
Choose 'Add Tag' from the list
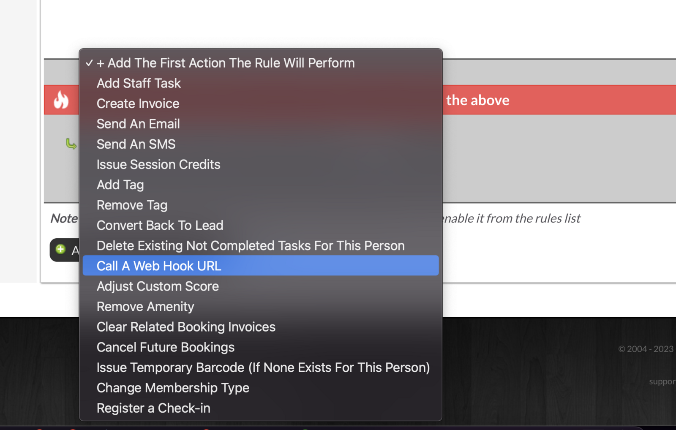click(x=120, y=185)
